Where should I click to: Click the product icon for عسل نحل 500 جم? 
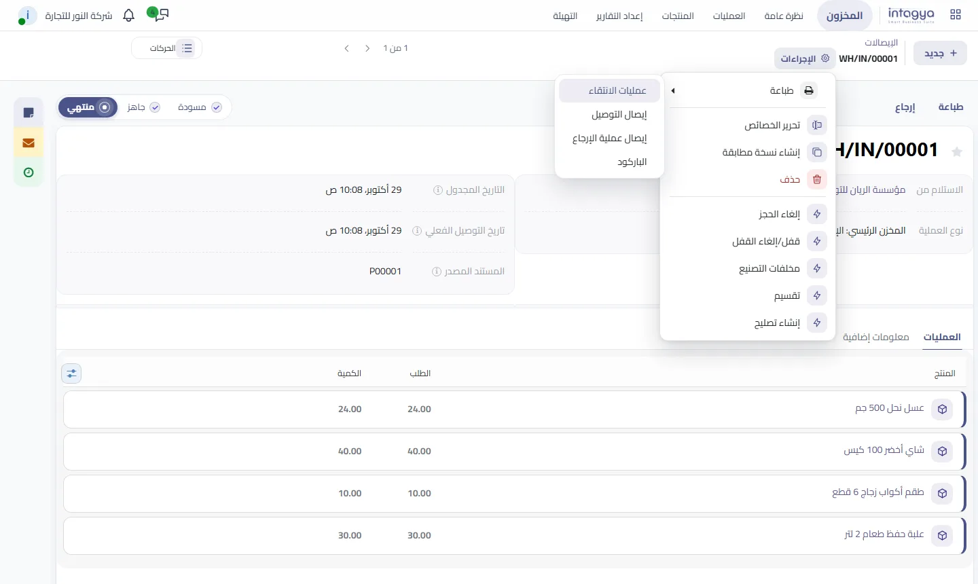(x=942, y=409)
